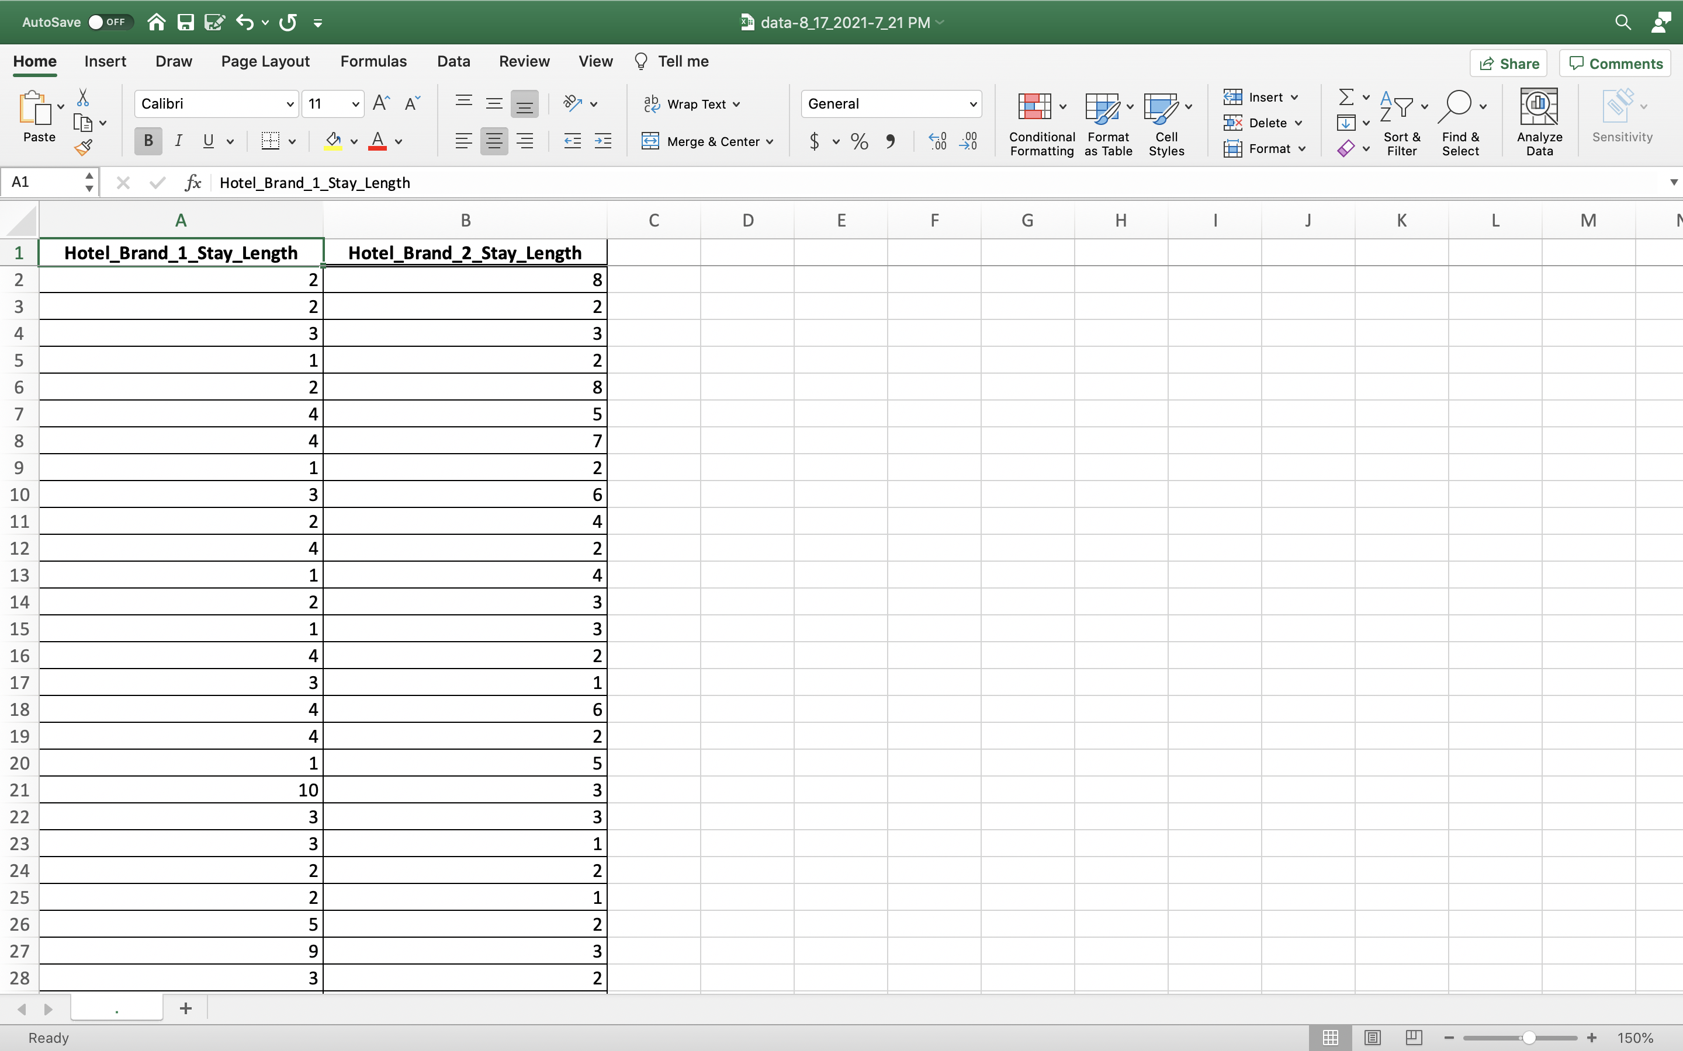Expand the Merge & Center dropdown arrow
Image resolution: width=1683 pixels, height=1051 pixels.
(x=770, y=142)
